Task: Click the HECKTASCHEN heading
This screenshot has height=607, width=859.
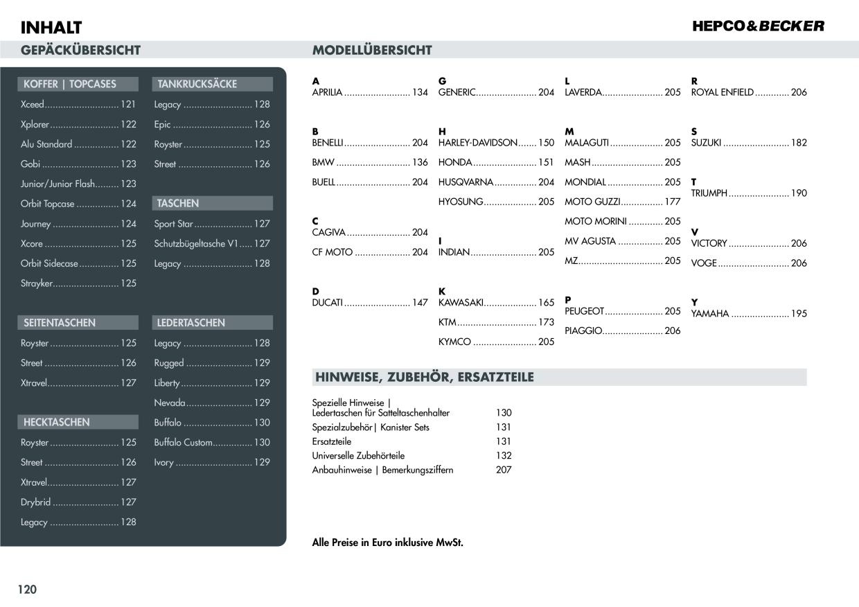Action: point(78,422)
